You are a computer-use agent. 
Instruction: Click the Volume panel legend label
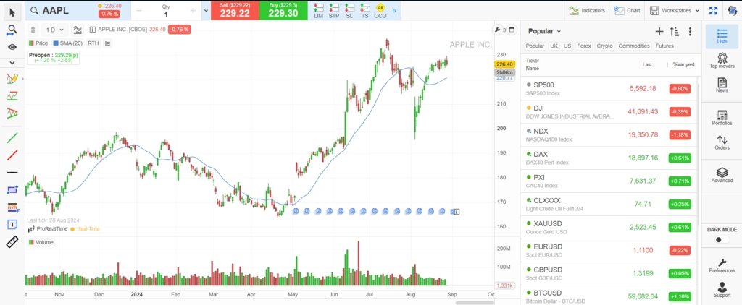coord(41,242)
